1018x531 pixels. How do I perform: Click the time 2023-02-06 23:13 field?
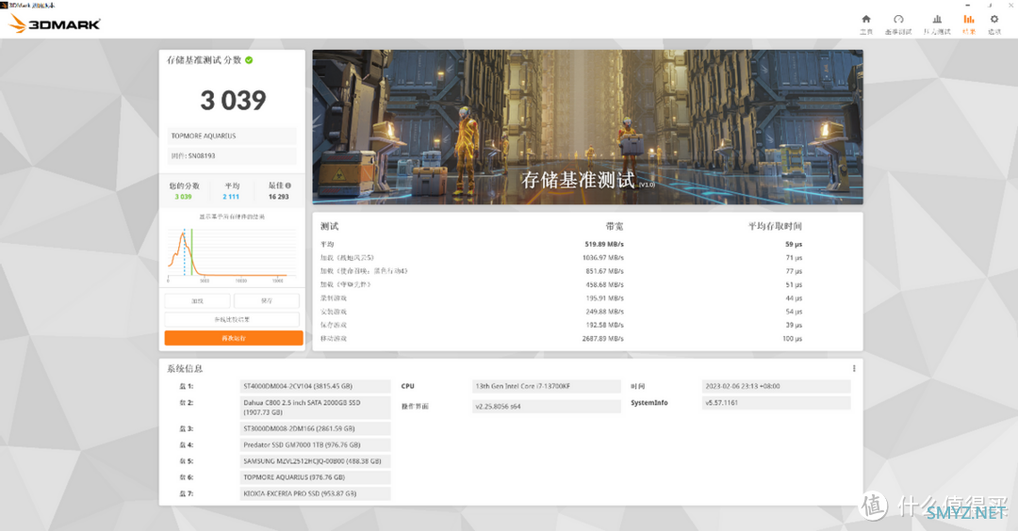click(776, 386)
